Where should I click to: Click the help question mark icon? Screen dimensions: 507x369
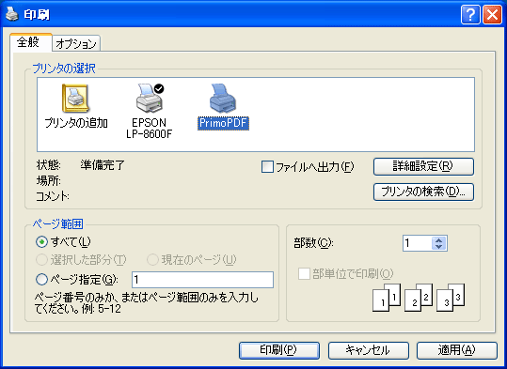470,14
